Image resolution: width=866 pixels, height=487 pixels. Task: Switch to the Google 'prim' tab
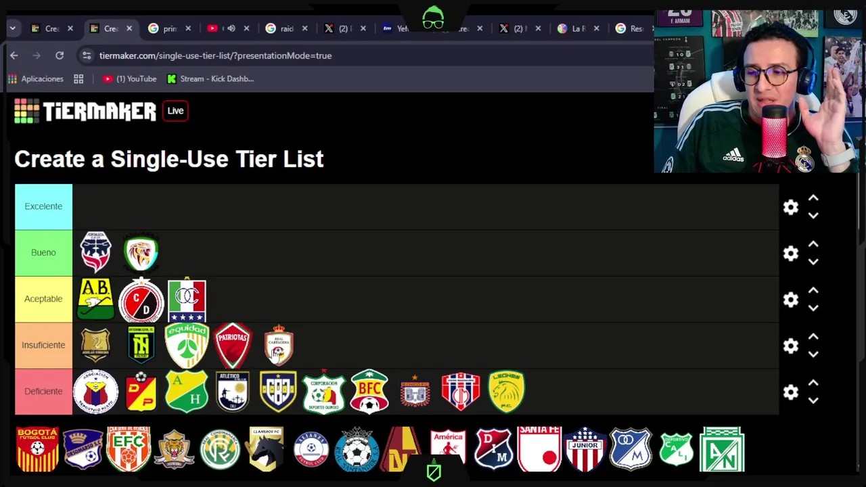pyautogui.click(x=170, y=28)
